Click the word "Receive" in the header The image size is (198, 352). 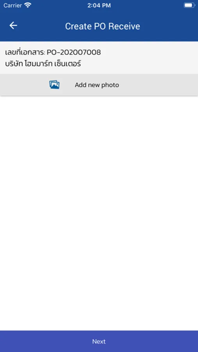pyautogui.click(x=125, y=26)
